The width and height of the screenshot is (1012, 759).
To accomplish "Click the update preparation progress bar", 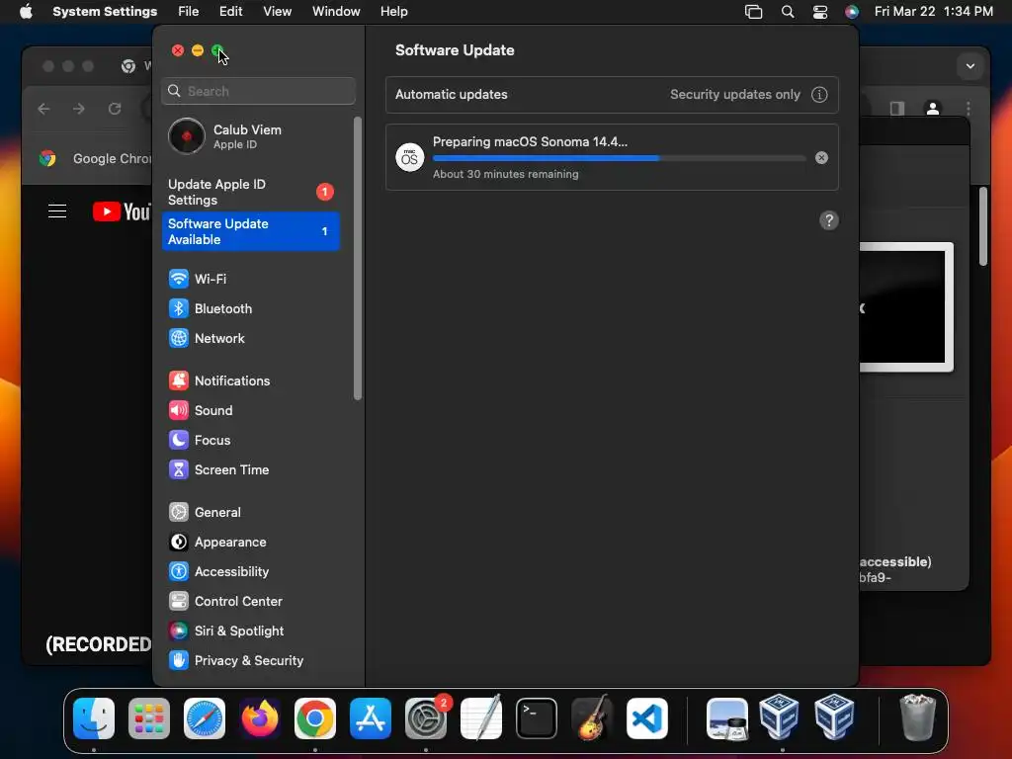I will [x=619, y=158].
